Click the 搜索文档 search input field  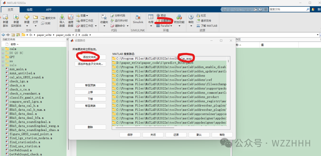click(287, 10)
